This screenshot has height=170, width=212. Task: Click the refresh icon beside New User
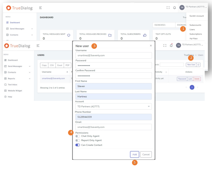coord(199,65)
